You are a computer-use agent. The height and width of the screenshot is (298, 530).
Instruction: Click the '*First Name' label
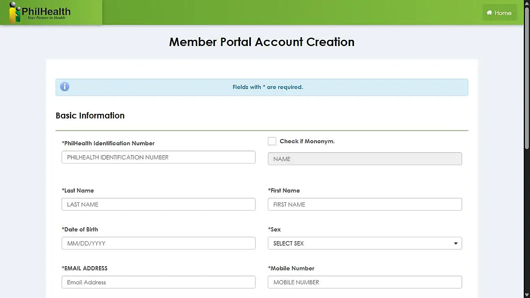284,190
